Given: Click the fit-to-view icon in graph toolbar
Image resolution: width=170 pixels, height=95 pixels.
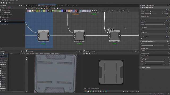Looking at the screenshot, I should tap(27, 8).
